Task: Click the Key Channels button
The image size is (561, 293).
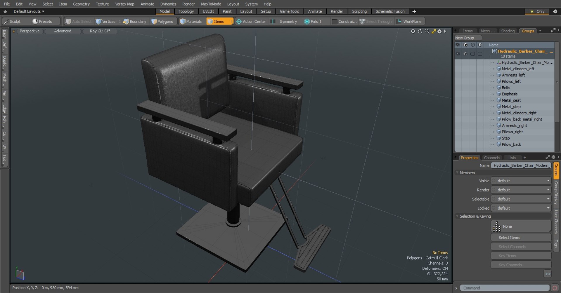Action: (521, 265)
